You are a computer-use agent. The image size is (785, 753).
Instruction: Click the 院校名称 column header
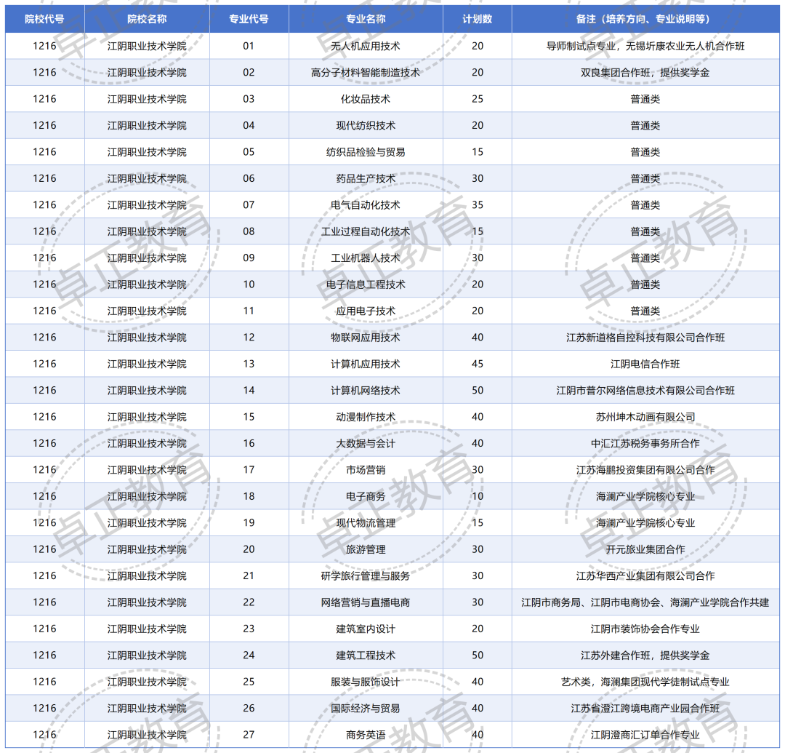click(x=147, y=19)
